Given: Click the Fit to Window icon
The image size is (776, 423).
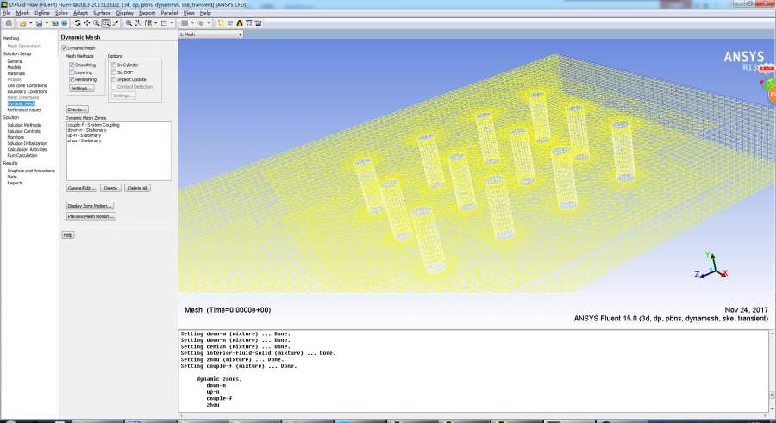Looking at the screenshot, I should click(x=128, y=23).
